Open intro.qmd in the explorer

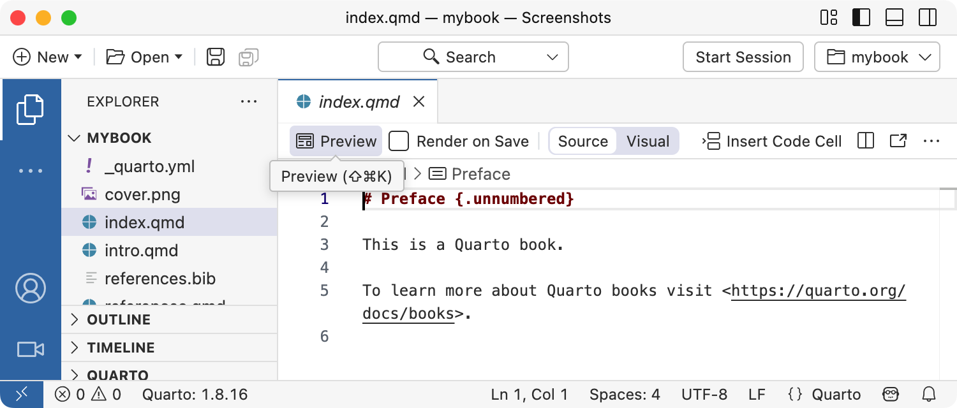pos(141,251)
